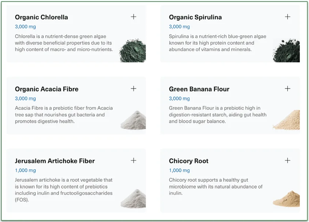Click the Acacia Fibre powder image
This screenshot has width=309, height=222.
pyautogui.click(x=133, y=122)
